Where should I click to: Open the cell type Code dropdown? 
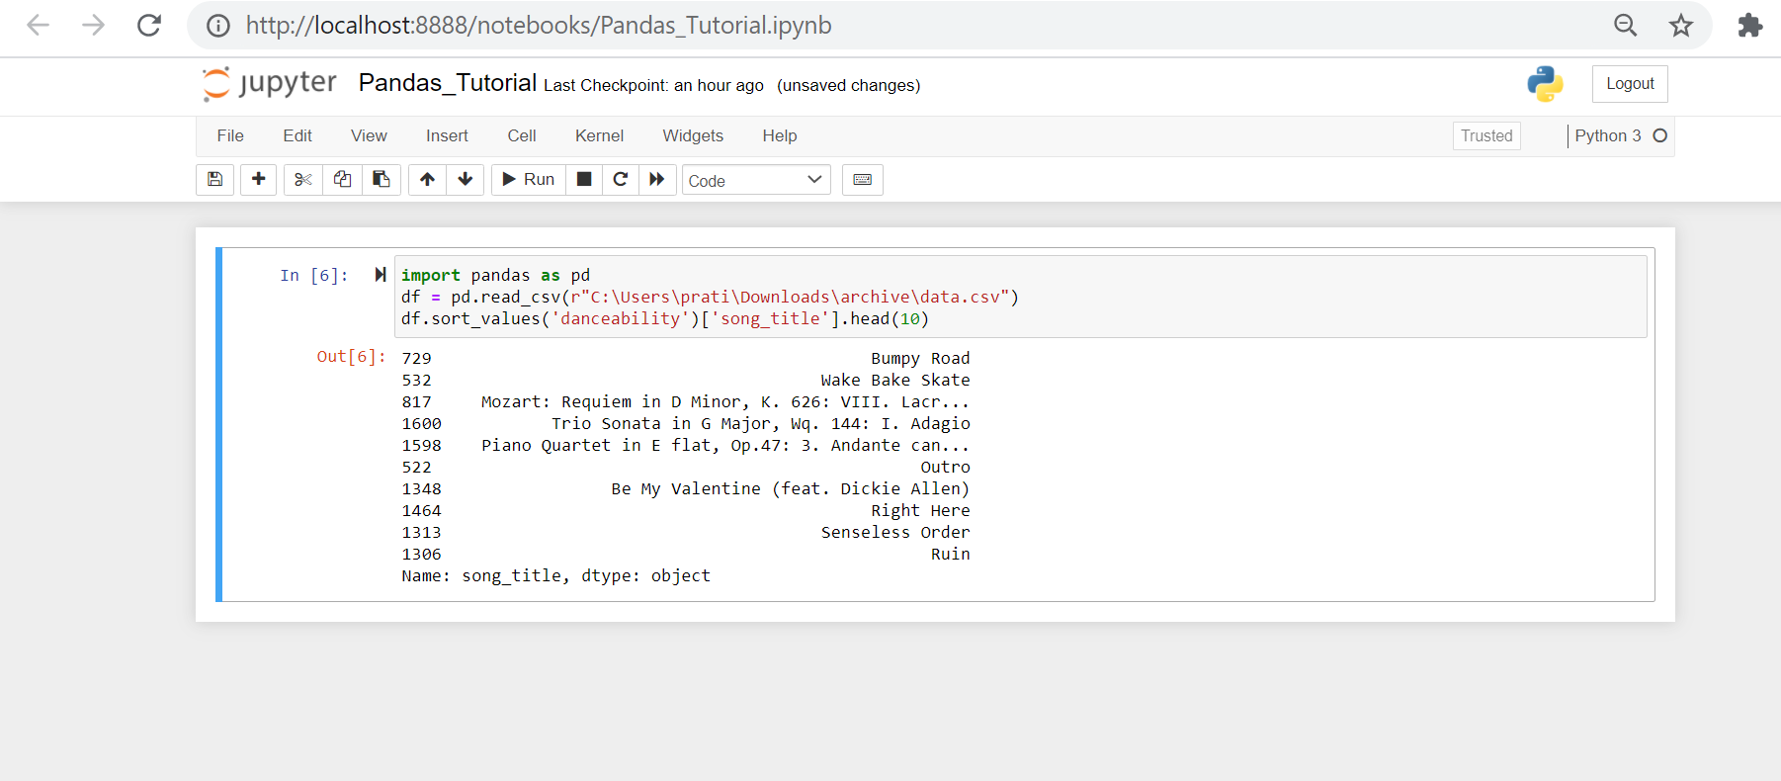(x=756, y=180)
